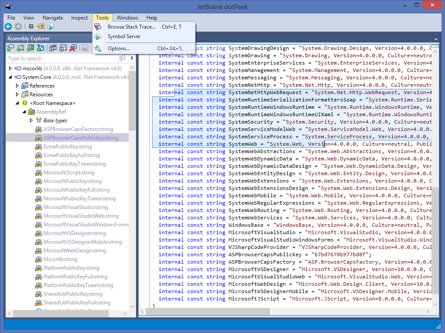Viewport: 445px width, 333px height.
Task: Open the Help menu
Action: tap(152, 17)
